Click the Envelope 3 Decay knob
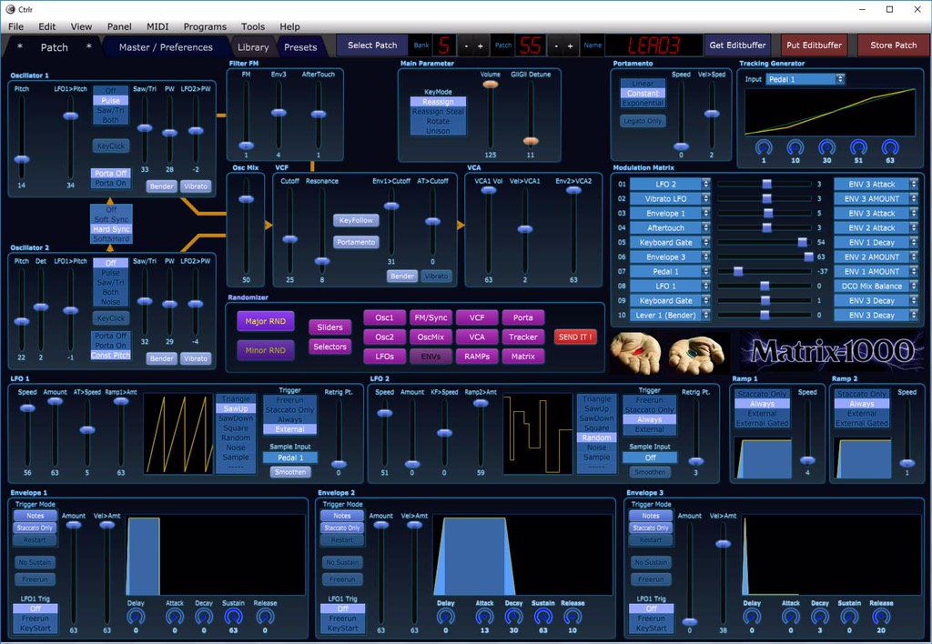This screenshot has height=644, width=932. pos(820,618)
